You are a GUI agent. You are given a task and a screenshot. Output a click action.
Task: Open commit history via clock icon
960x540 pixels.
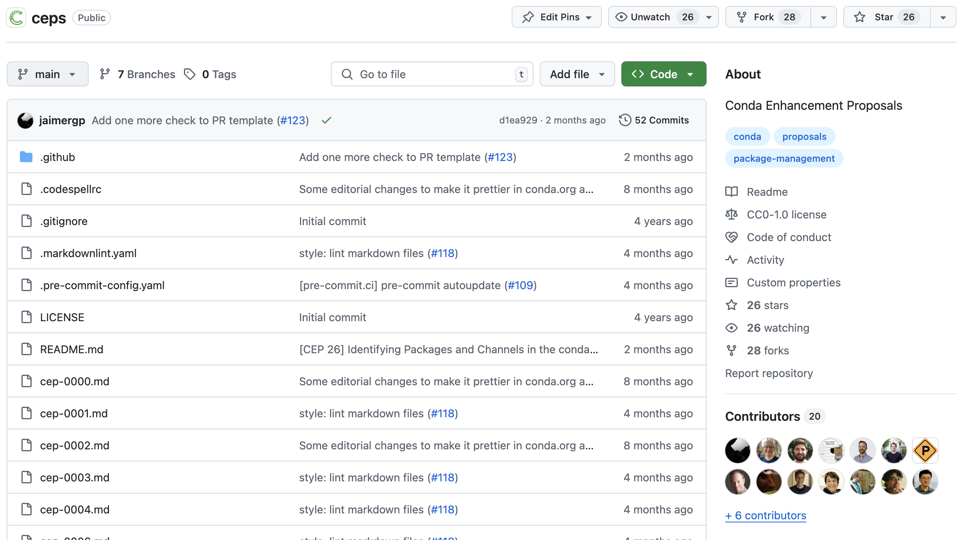[625, 120]
